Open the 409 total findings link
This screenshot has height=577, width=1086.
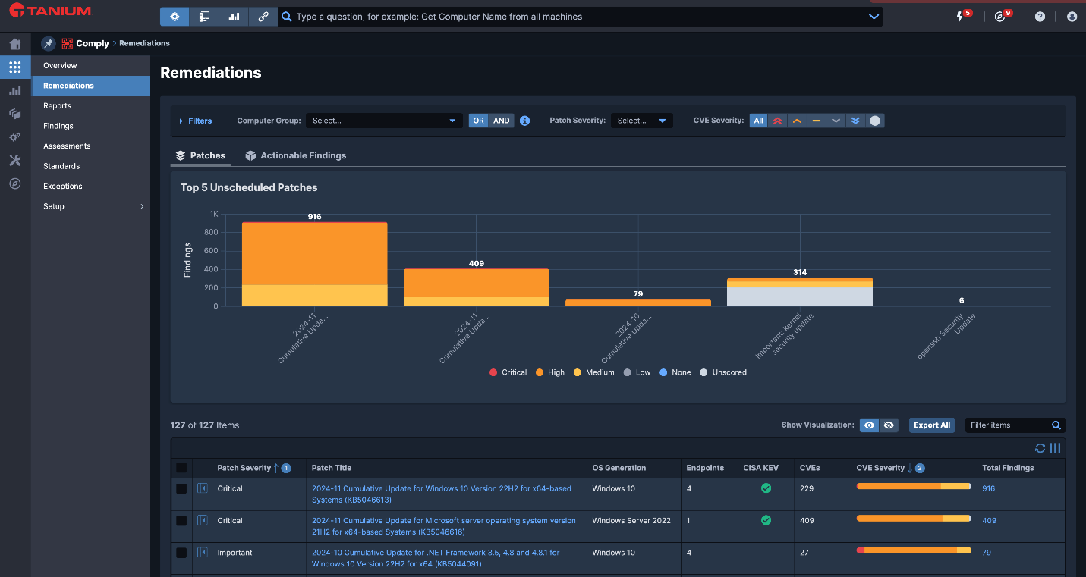click(989, 521)
